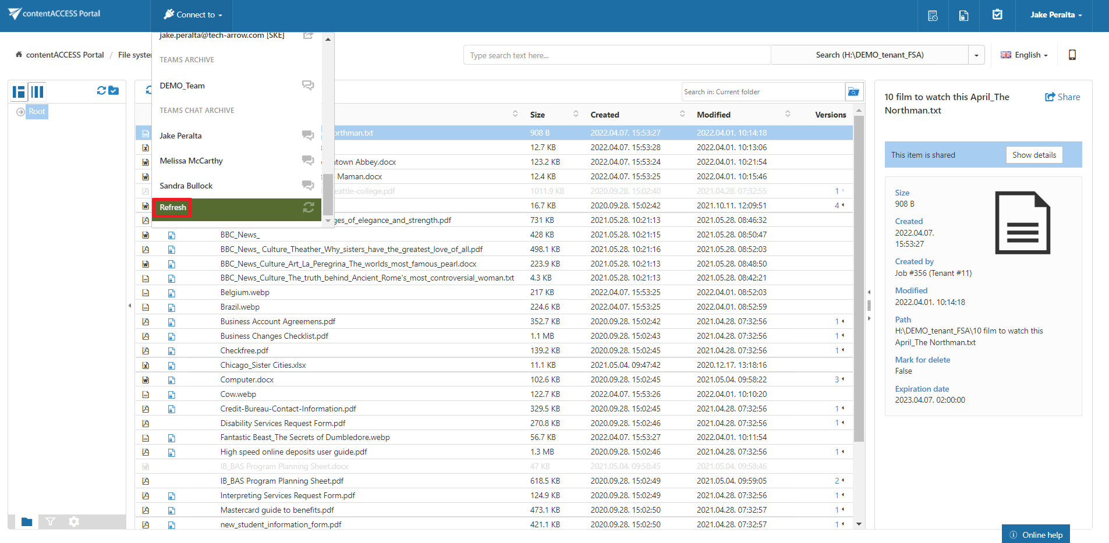Click the refresh icon in tree panel
The width and height of the screenshot is (1109, 543).
click(101, 91)
